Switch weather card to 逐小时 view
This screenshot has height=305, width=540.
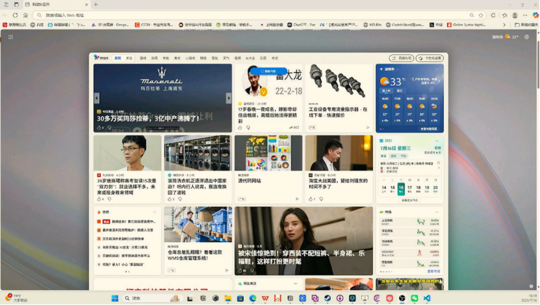[387, 91]
